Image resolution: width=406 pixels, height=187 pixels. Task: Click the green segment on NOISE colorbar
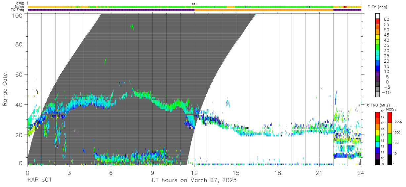click(x=390, y=138)
